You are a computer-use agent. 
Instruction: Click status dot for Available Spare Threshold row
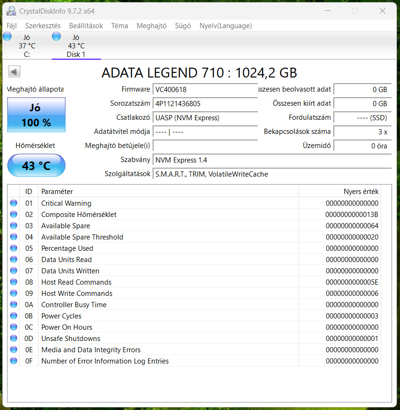[14, 237]
